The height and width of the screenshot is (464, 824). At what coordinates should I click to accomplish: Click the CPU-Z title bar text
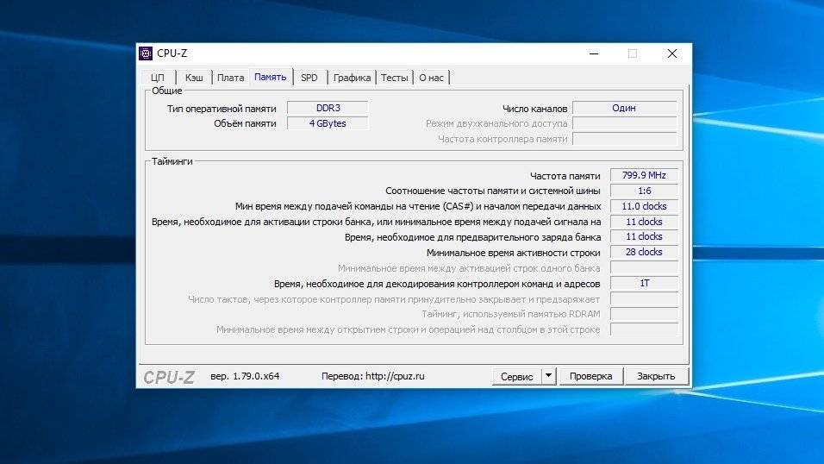[172, 53]
